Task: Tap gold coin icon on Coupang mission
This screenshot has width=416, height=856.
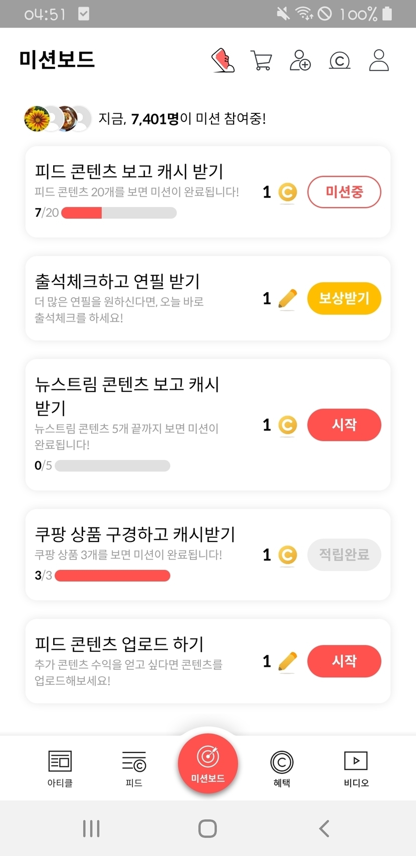Action: coord(288,555)
